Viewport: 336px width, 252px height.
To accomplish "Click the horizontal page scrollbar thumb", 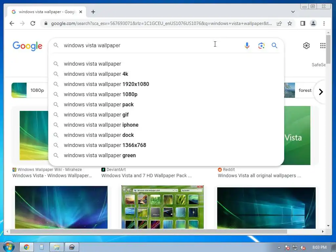I will [x=149, y=231].
